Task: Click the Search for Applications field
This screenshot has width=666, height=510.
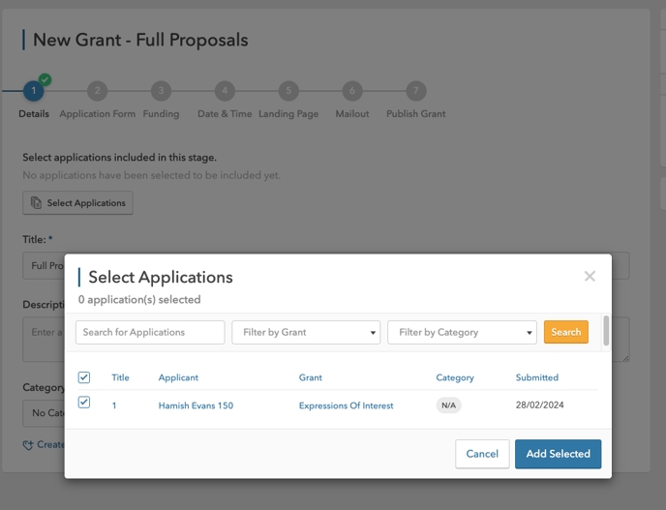Action: coord(150,333)
